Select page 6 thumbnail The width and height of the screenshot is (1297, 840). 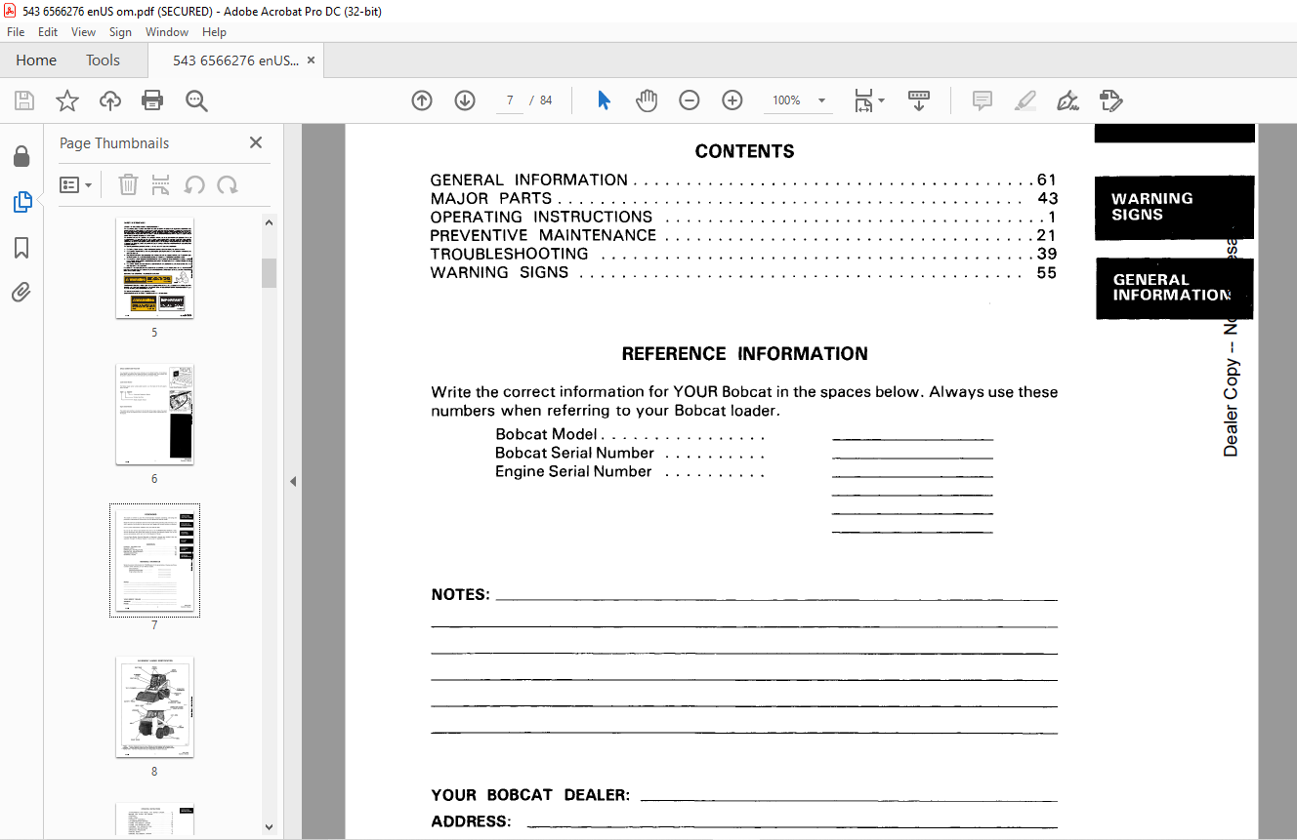154,415
